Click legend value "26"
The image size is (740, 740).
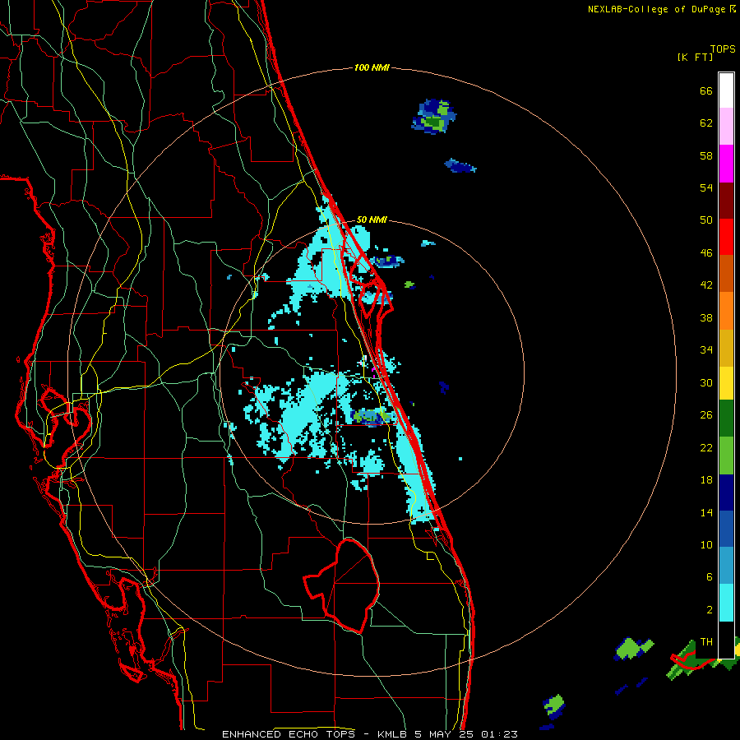[706, 415]
